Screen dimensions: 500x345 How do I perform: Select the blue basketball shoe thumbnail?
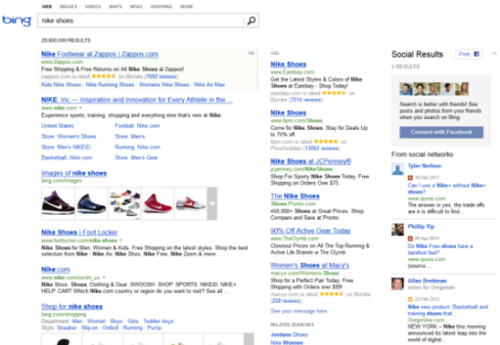tap(91, 204)
